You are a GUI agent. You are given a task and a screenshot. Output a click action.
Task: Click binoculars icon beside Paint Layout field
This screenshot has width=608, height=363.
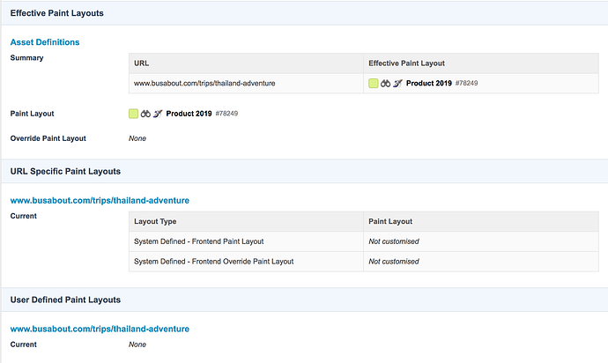pyautogui.click(x=145, y=114)
